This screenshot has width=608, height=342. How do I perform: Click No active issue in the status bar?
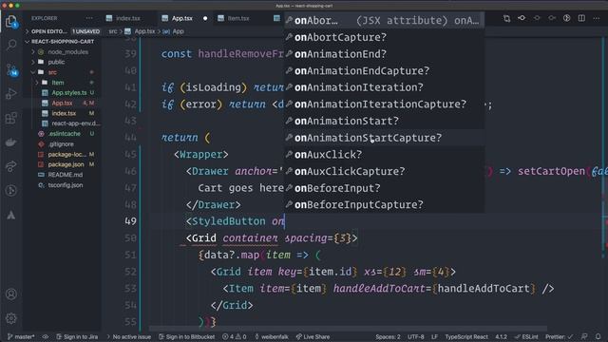point(128,336)
